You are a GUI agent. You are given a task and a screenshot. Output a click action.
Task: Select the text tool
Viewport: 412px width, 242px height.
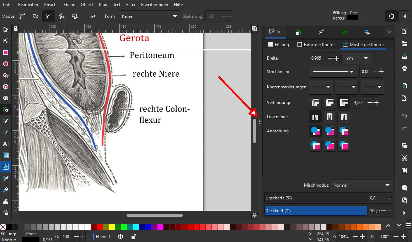coord(6,144)
